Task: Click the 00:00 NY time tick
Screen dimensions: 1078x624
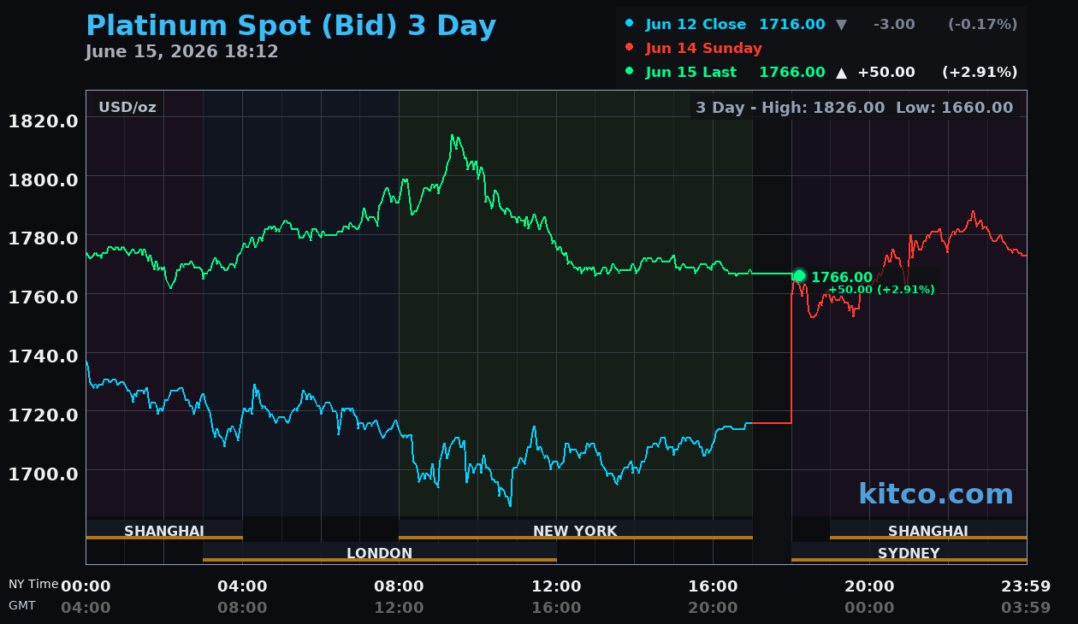Action: tap(86, 586)
